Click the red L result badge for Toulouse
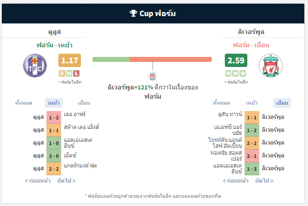 [x=76, y=73]
